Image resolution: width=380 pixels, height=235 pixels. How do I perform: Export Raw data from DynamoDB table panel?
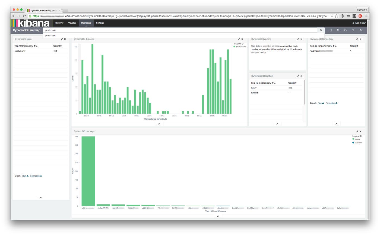coord(24,175)
